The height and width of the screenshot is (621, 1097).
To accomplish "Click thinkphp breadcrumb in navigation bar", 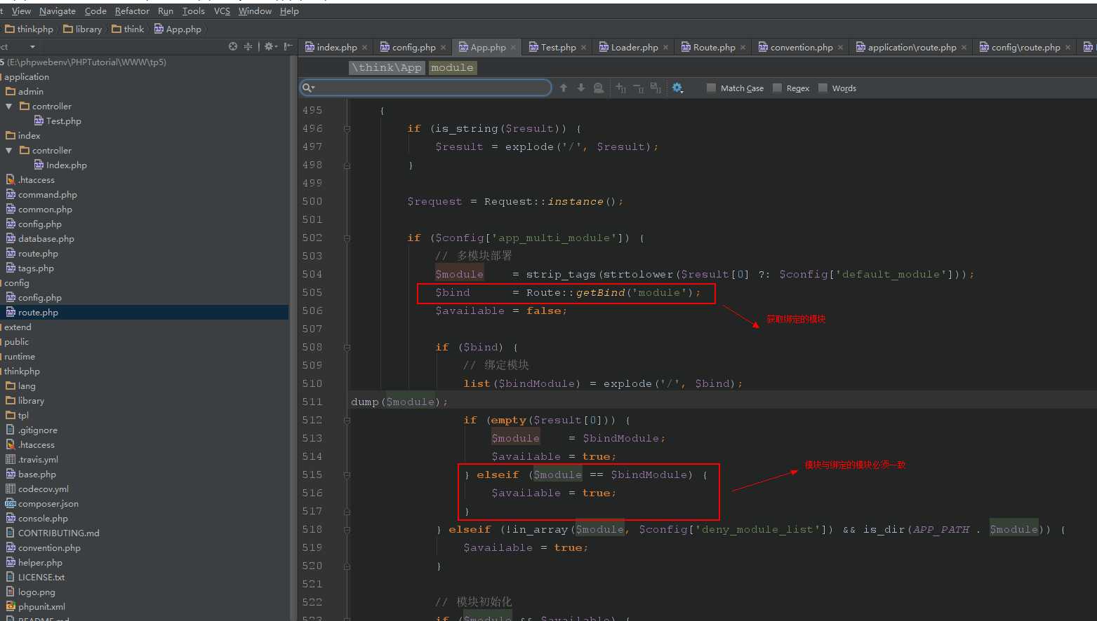I will pos(29,29).
